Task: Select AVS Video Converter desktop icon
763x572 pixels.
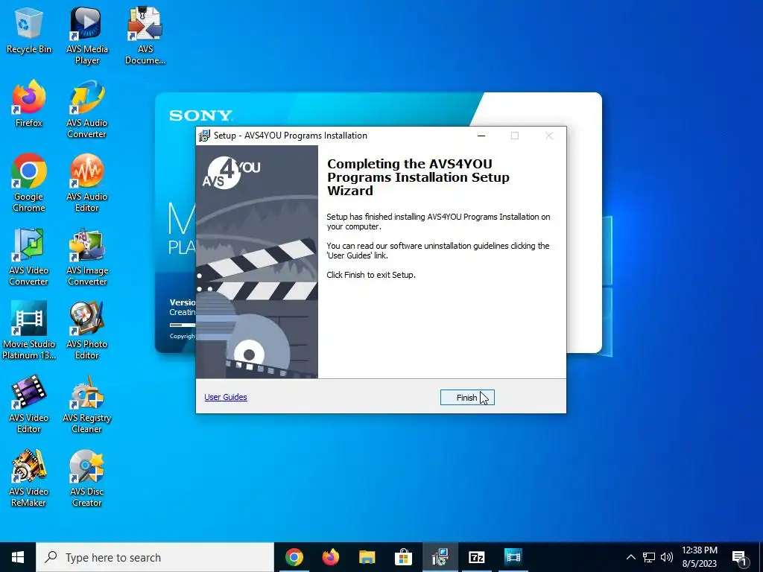Action: 29,257
